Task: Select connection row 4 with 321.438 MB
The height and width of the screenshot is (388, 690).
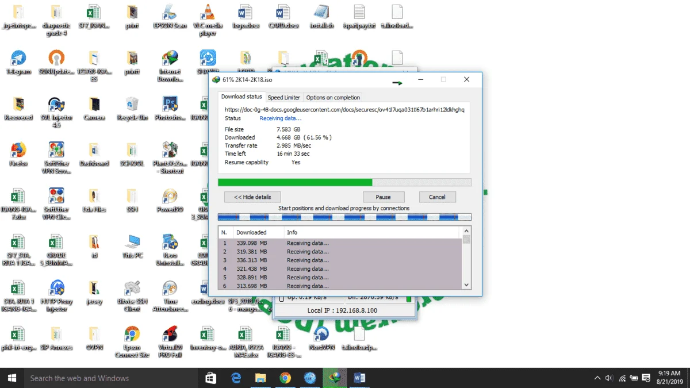Action: coord(341,268)
